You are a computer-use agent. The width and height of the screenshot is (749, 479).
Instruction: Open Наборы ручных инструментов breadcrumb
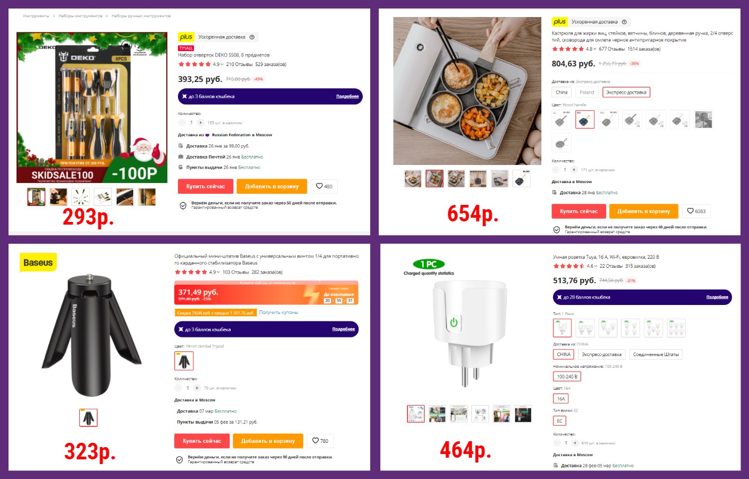coord(141,16)
